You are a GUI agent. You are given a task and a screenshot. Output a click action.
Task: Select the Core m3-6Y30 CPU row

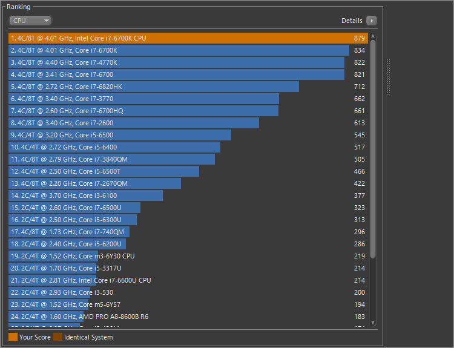(188, 256)
